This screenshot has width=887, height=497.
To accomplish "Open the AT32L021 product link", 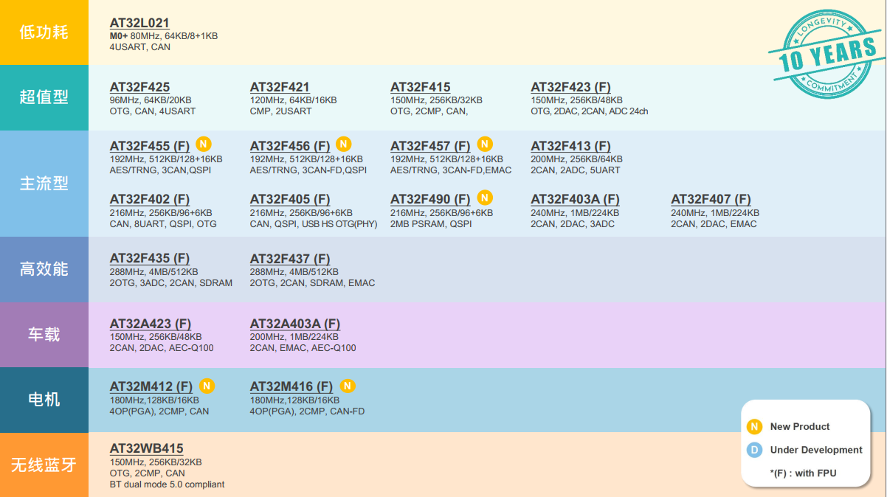I will pyautogui.click(x=139, y=24).
